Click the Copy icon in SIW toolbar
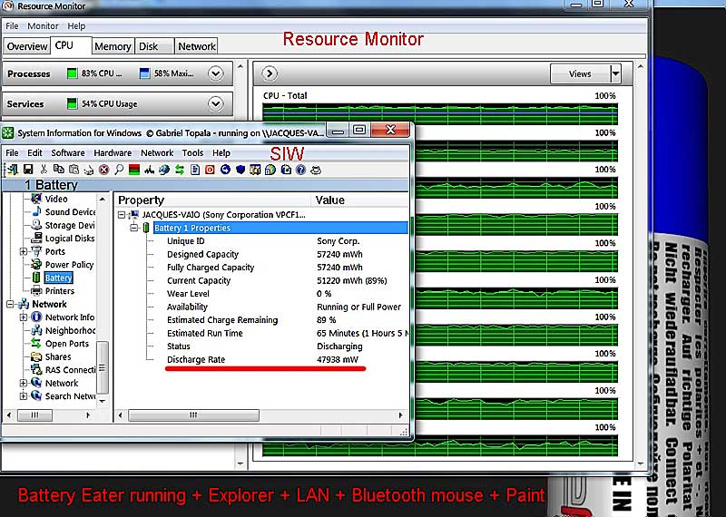 click(59, 170)
